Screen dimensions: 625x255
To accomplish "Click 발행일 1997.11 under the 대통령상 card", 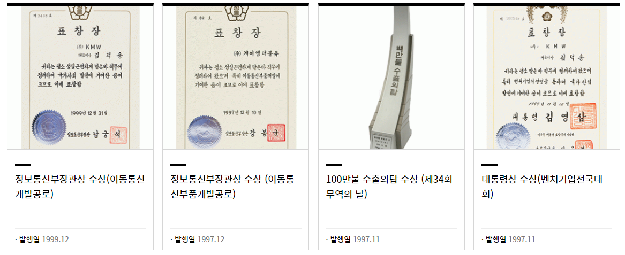I will pyautogui.click(x=509, y=239).
